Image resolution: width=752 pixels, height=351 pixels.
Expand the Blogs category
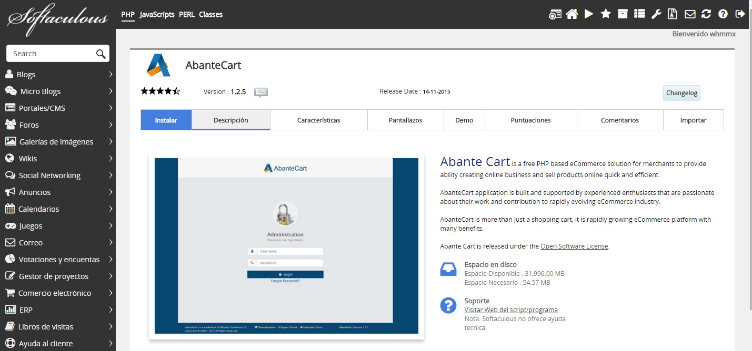(58, 75)
